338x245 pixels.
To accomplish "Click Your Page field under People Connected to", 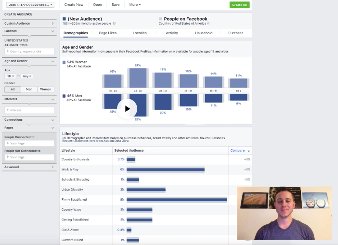I will tap(29, 143).
